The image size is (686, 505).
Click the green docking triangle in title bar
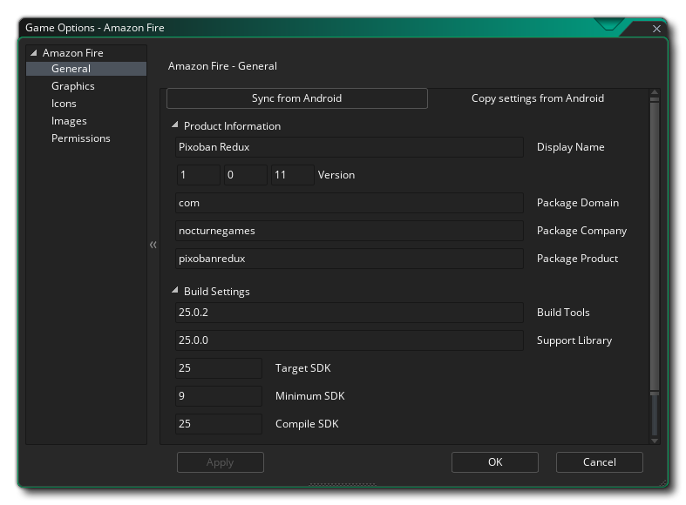pyautogui.click(x=609, y=24)
